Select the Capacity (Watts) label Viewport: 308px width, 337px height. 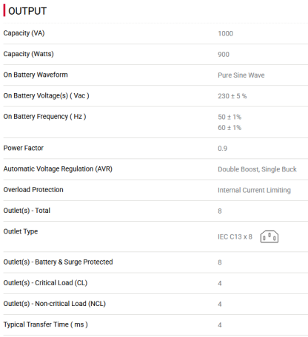point(28,54)
